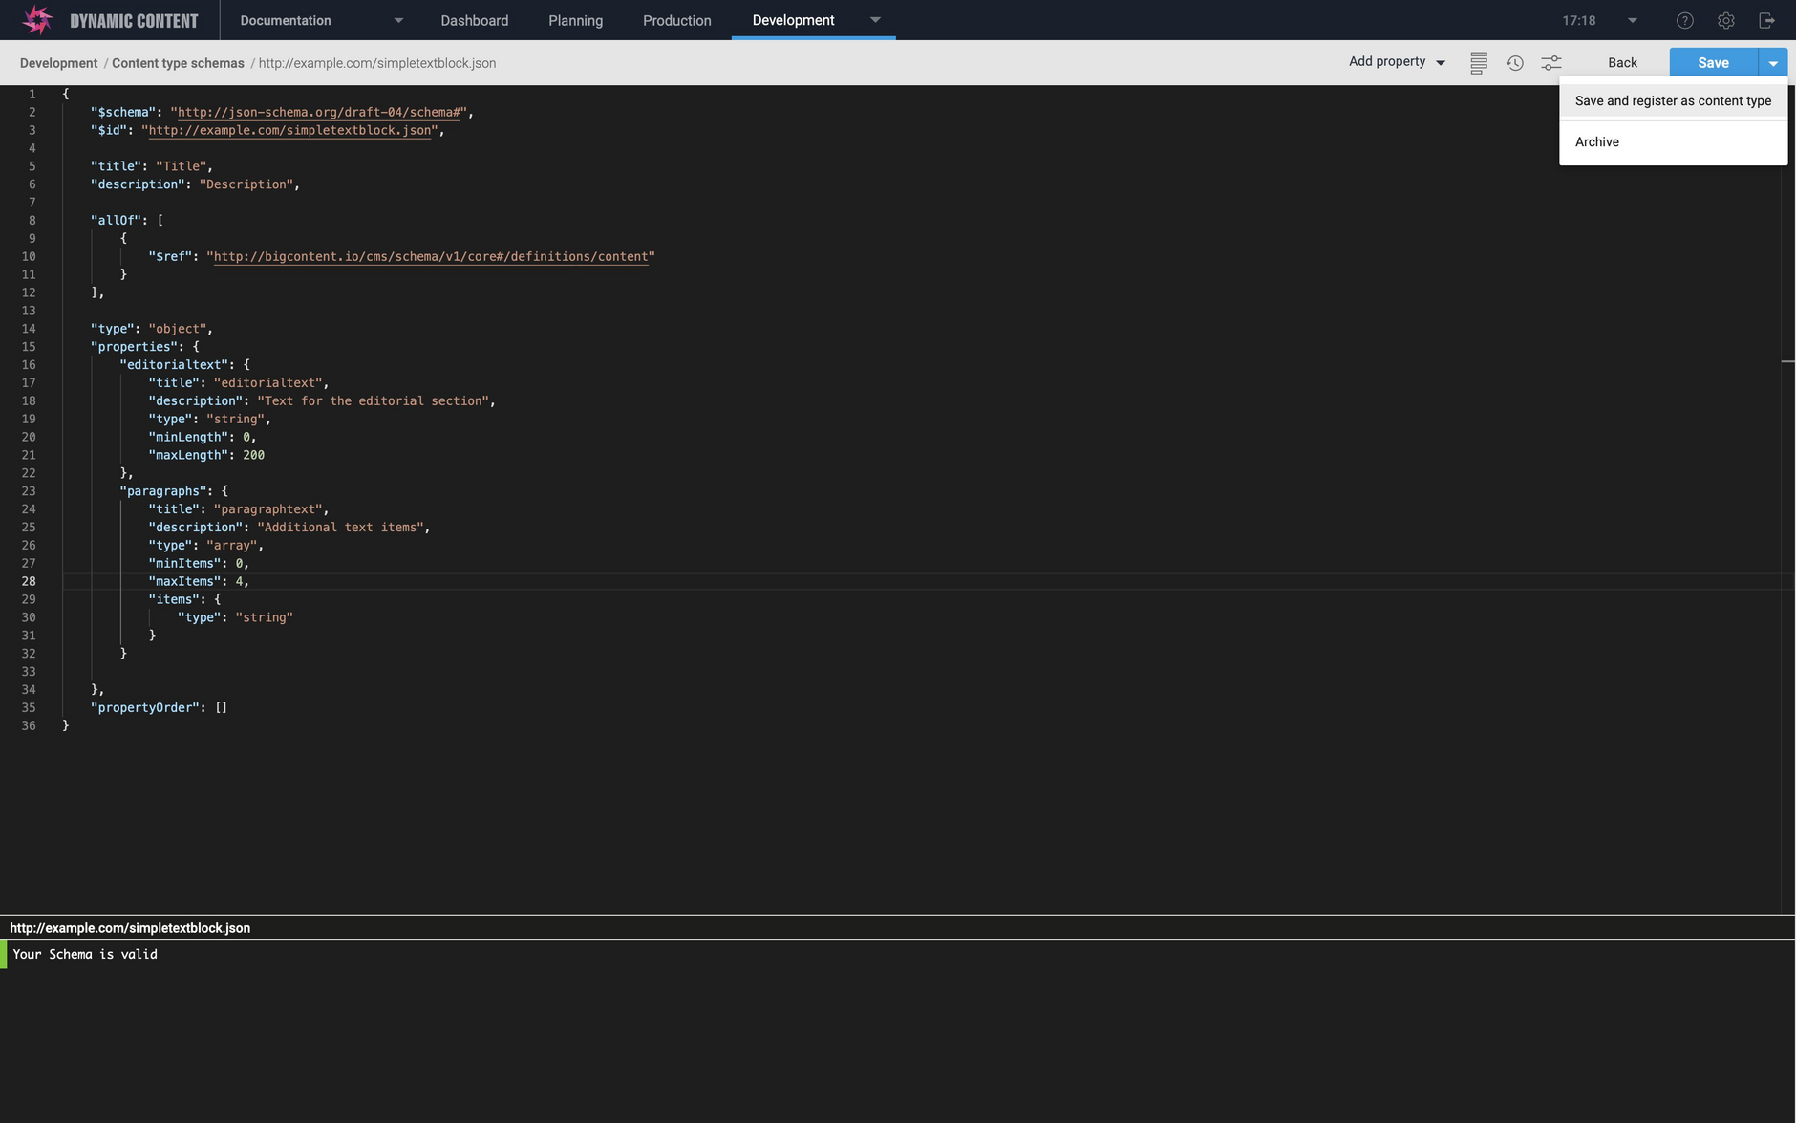This screenshot has width=1796, height=1123.
Task: Open the revision history icon
Action: [1514, 62]
